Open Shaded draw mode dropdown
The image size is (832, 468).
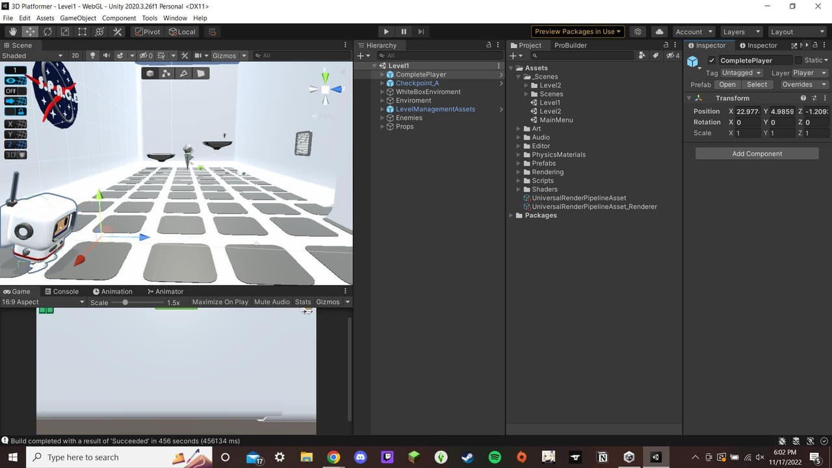click(x=32, y=55)
